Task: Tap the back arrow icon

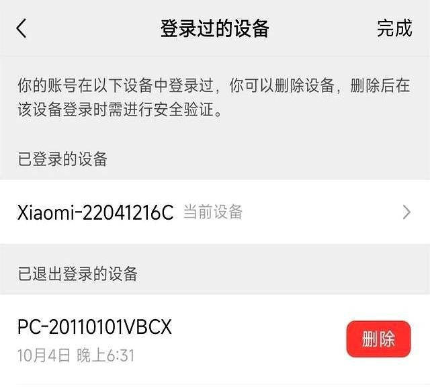Action: [21, 28]
